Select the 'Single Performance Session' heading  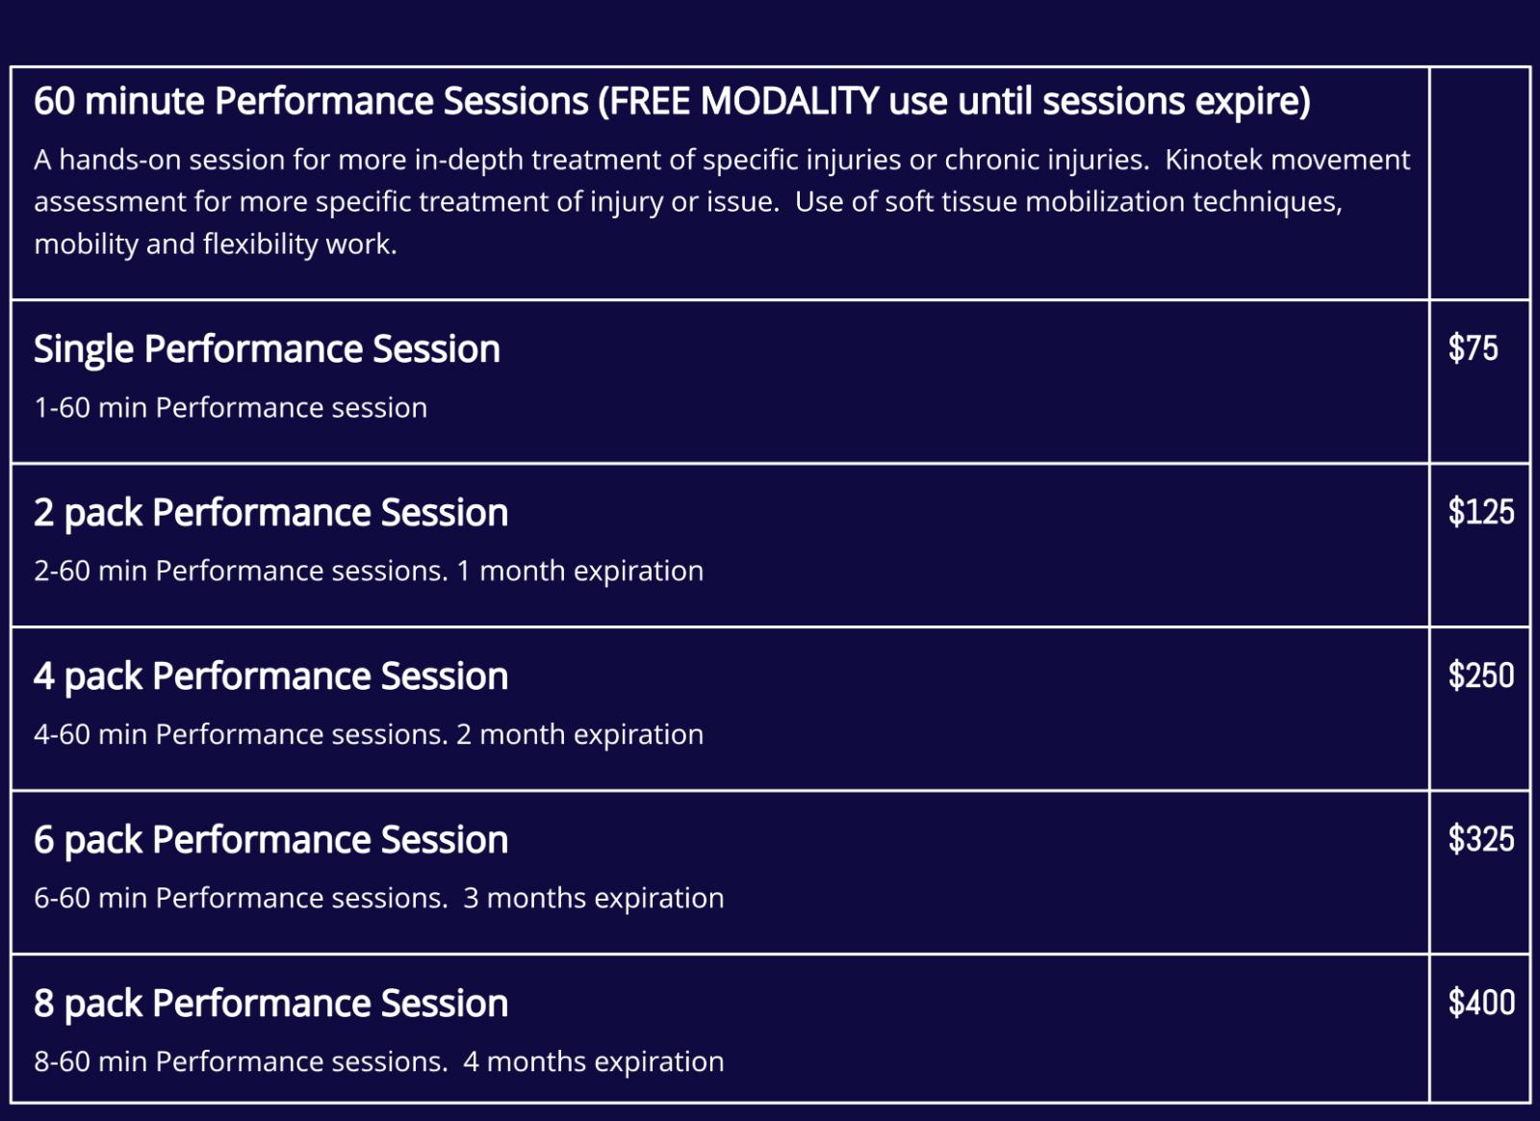click(x=267, y=349)
